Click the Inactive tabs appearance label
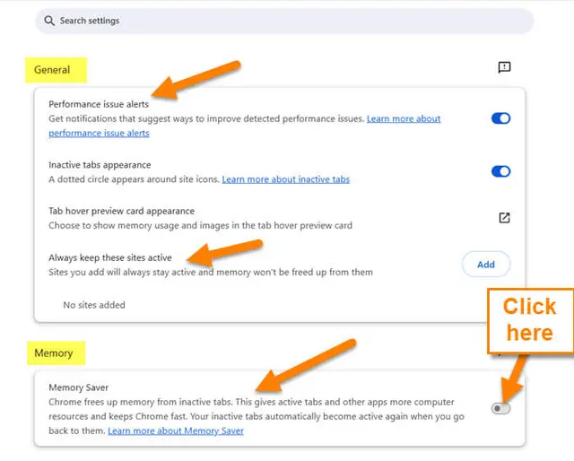The image size is (574, 461). tap(100, 165)
